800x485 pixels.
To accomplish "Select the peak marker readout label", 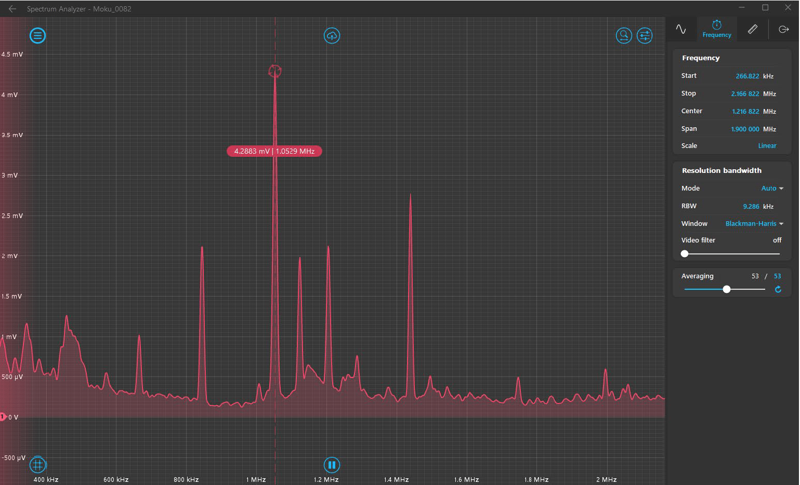I will (x=274, y=151).
